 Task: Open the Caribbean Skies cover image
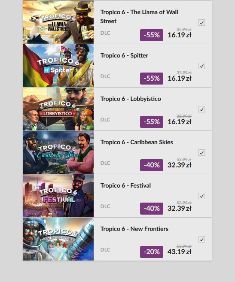coord(58,152)
